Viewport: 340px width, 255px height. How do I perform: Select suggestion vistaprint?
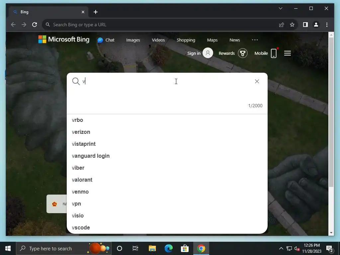pos(167,144)
